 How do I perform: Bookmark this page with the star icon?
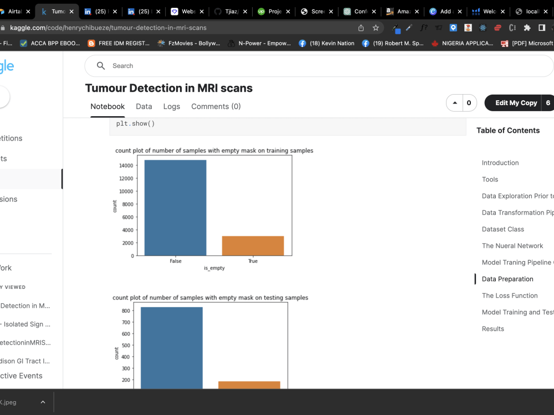point(376,28)
